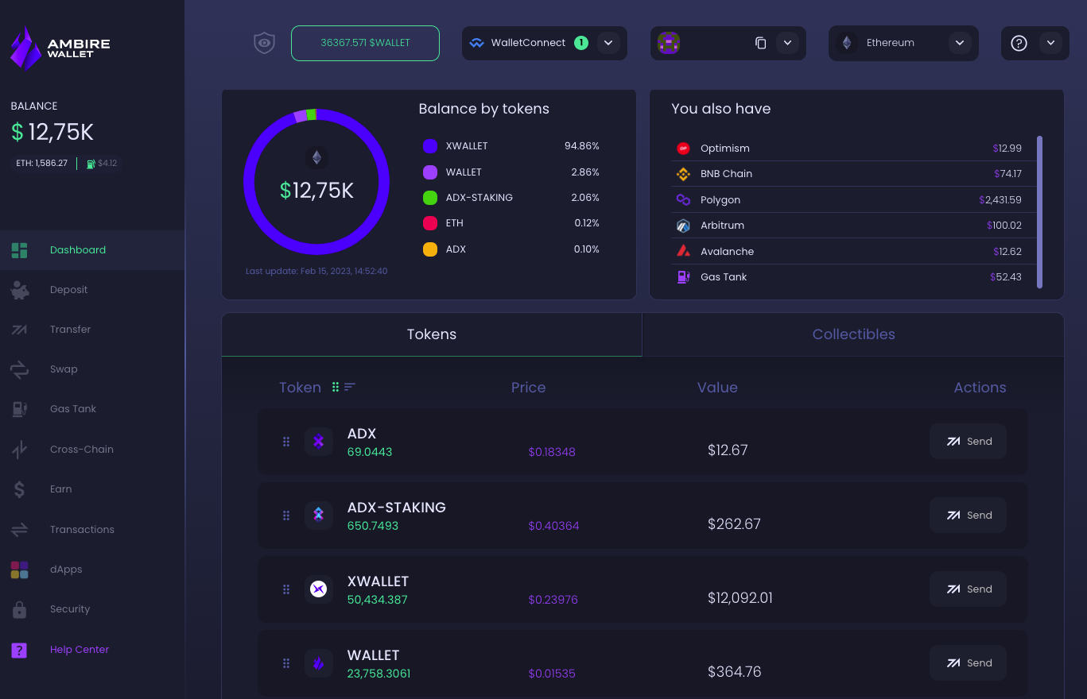This screenshot has height=699, width=1087.
Task: Click the Last update timestamp text
Action: [x=316, y=271]
